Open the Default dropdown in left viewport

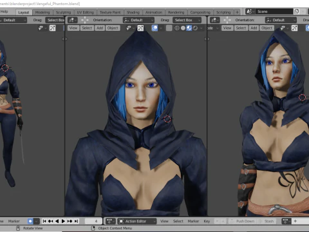[x=14, y=20]
